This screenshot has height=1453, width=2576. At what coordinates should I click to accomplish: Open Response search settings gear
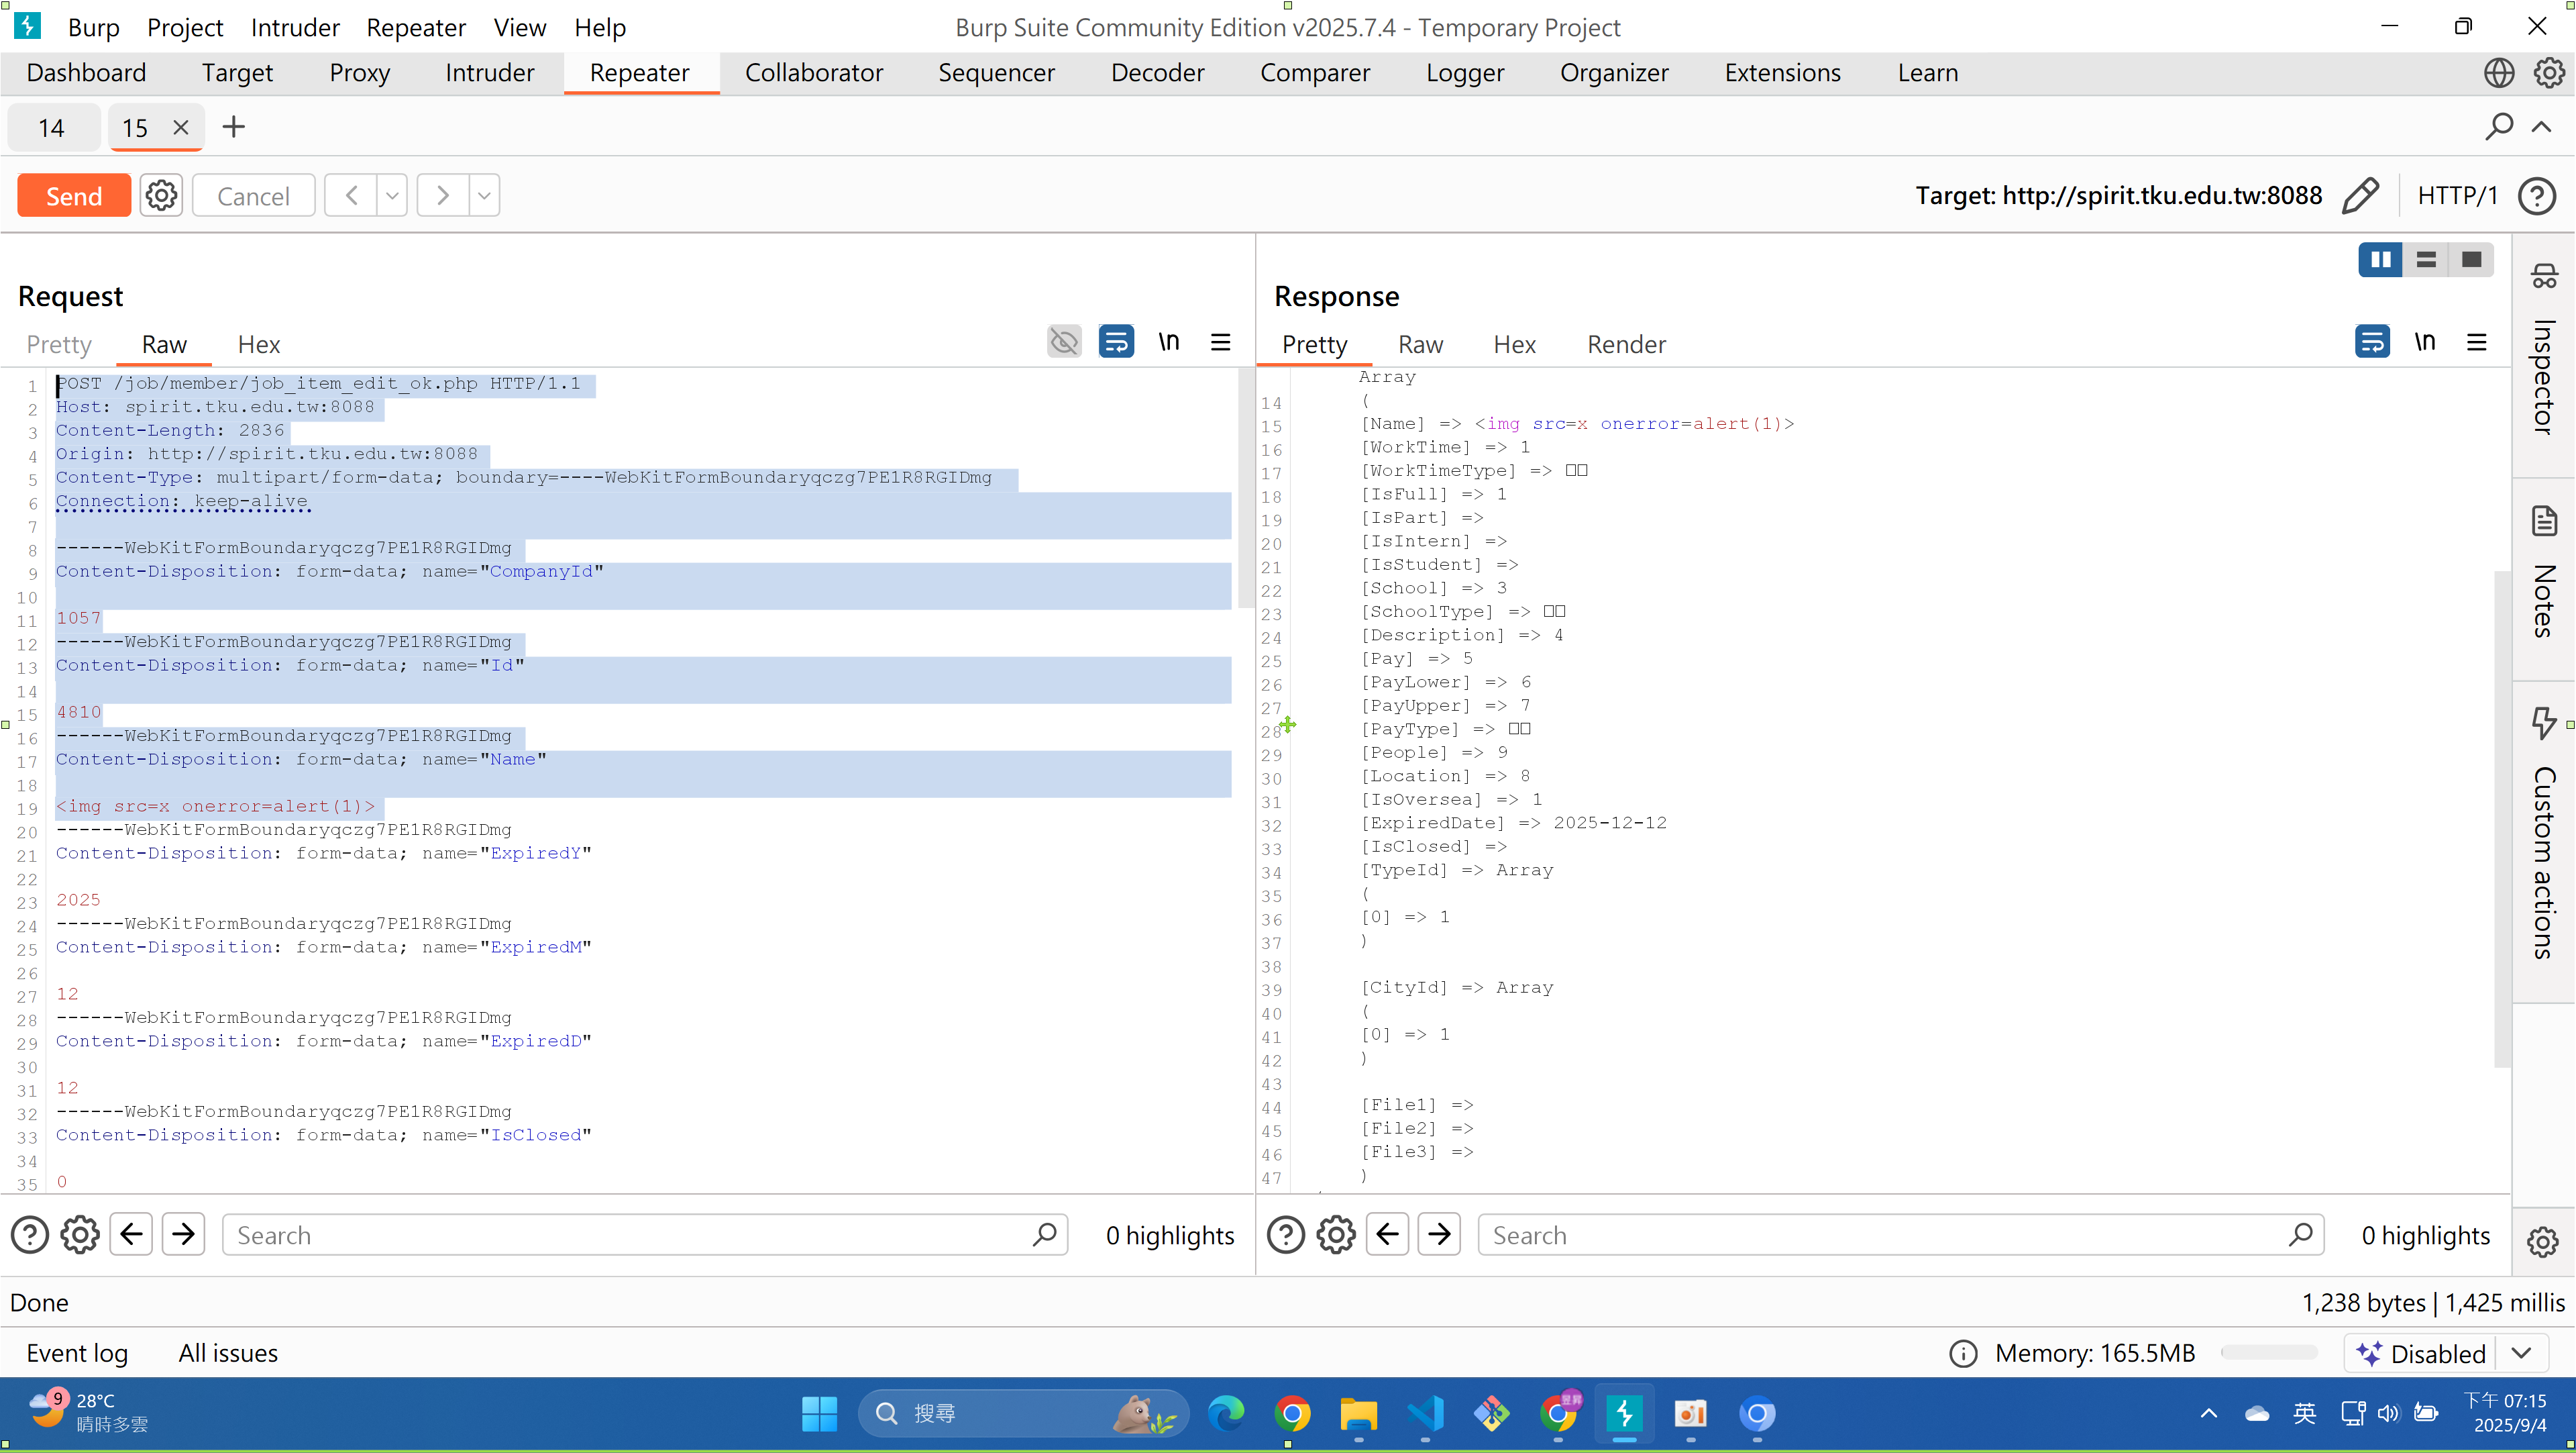tap(1336, 1235)
